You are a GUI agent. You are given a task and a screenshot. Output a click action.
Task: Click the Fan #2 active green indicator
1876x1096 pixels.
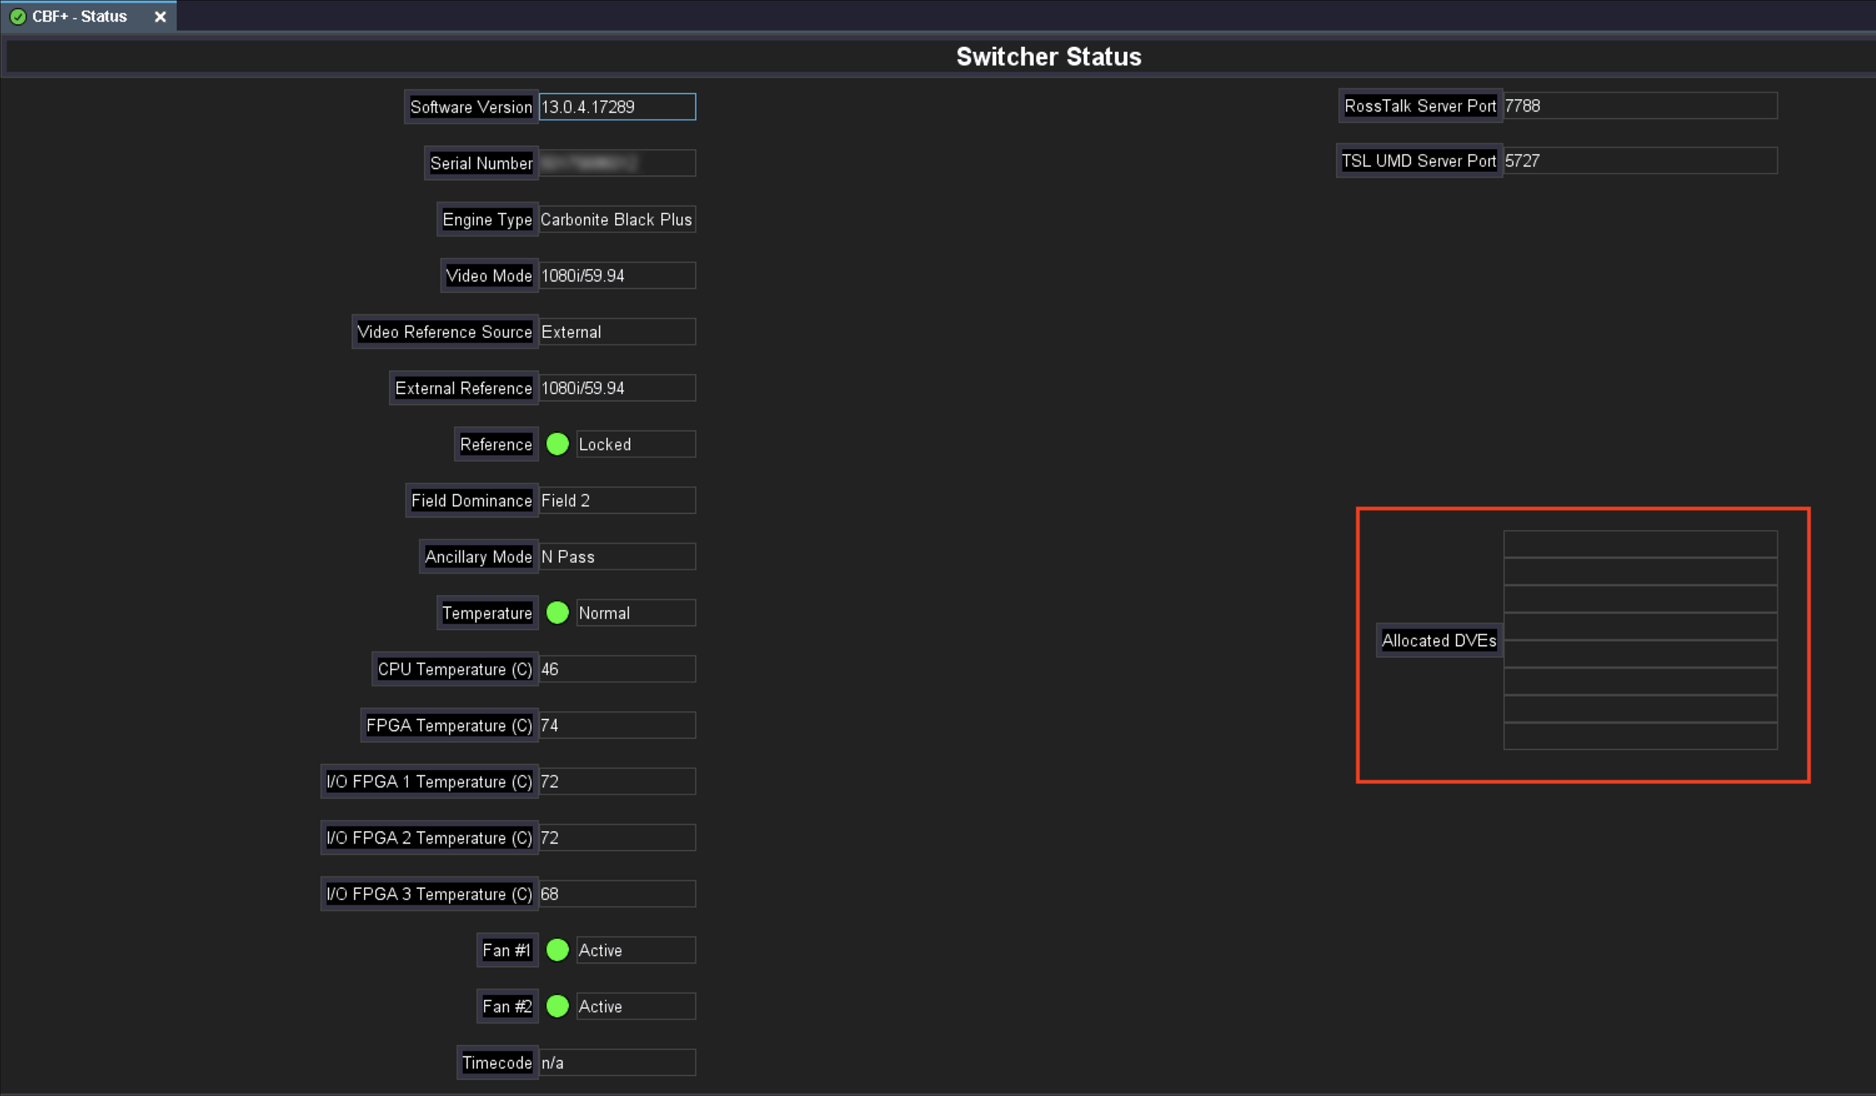pos(557,1006)
